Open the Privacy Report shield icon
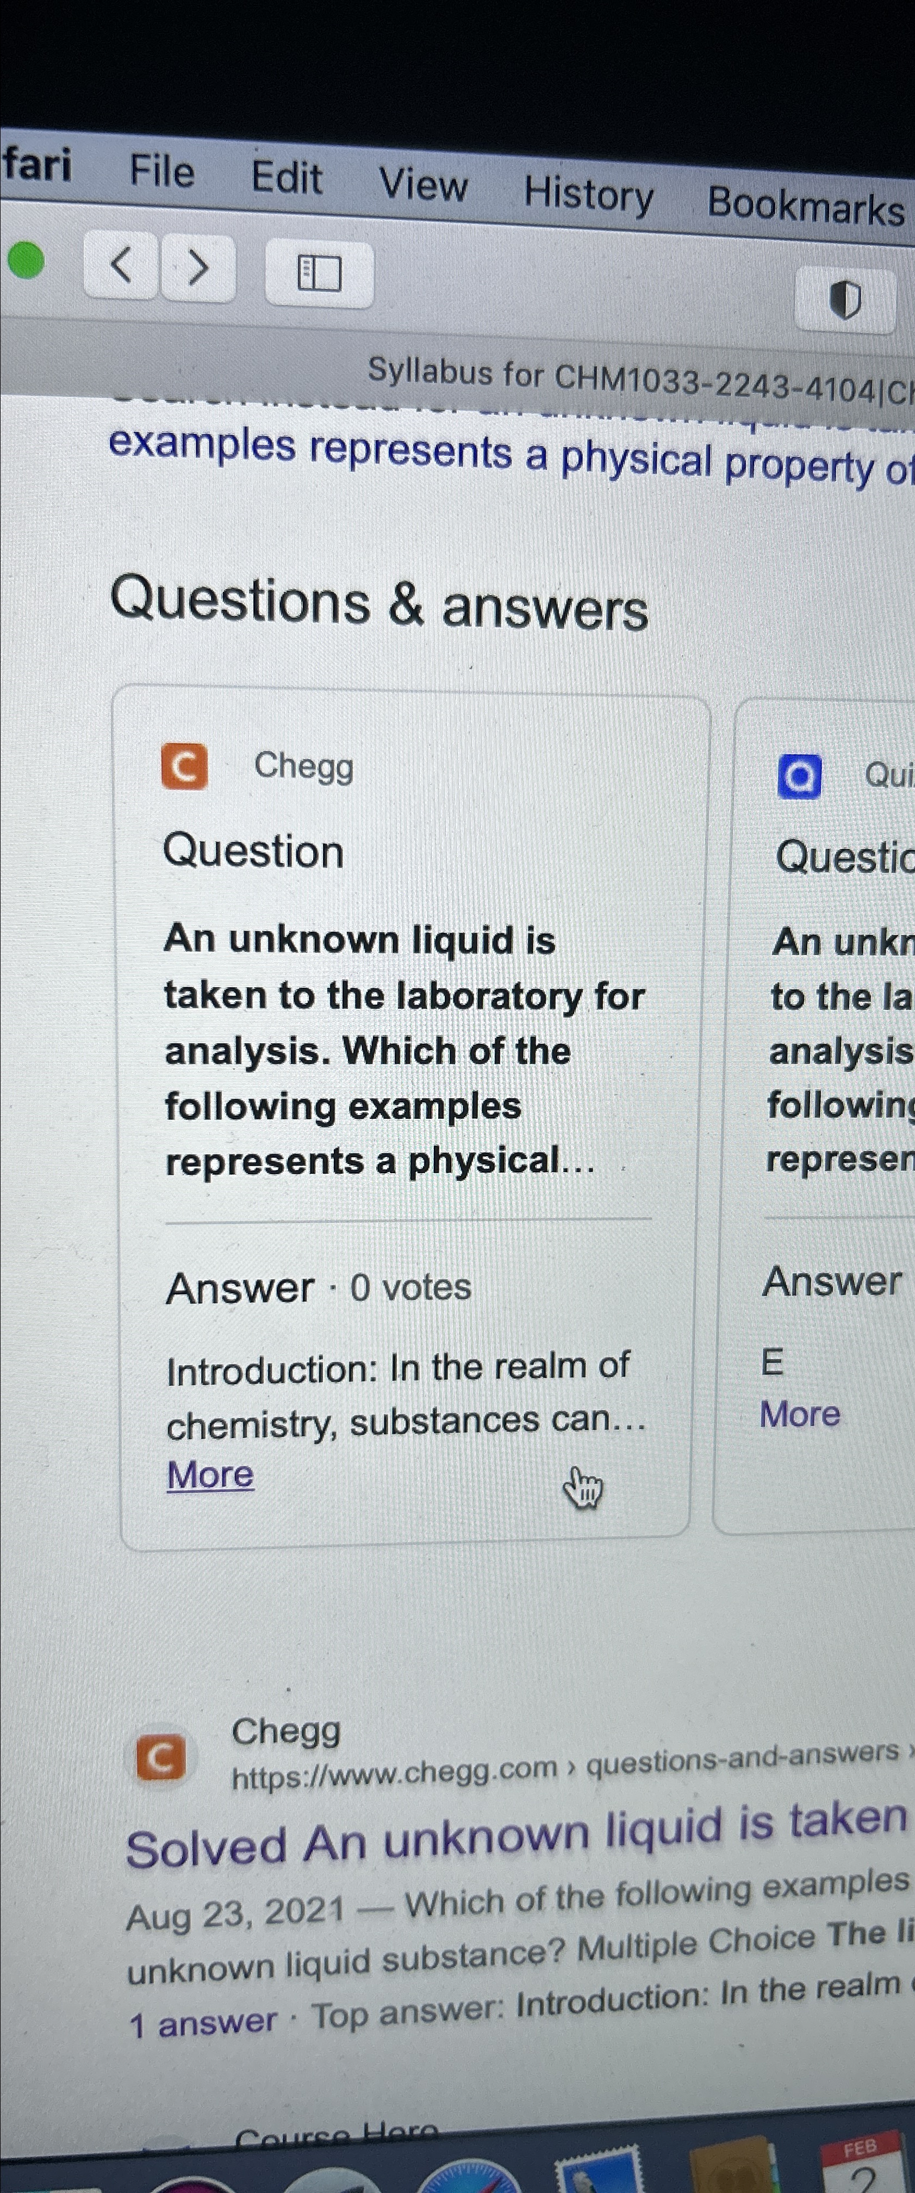 pos(844,300)
